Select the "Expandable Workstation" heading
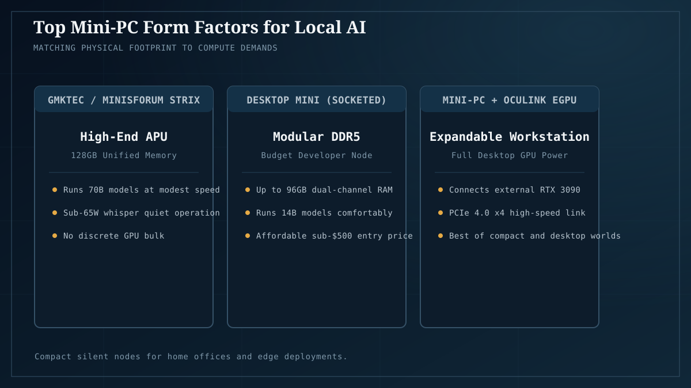This screenshot has width=691, height=388. [510, 137]
